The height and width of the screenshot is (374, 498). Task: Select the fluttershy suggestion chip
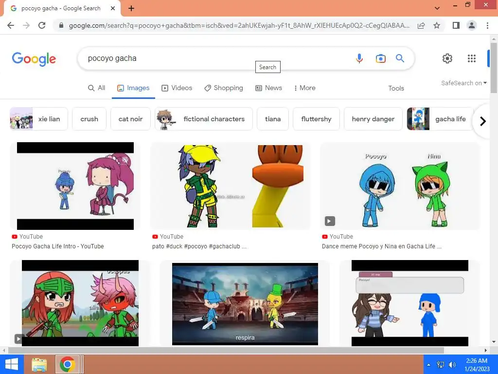click(316, 119)
